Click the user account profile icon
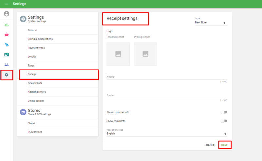This screenshot has height=161, width=262. click(6, 14)
